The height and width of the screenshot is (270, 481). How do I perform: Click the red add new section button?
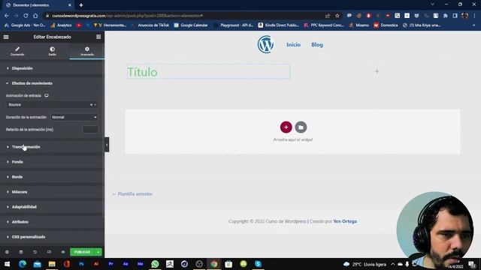click(286, 127)
